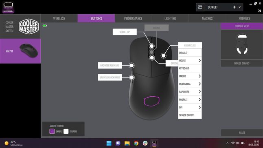Select the scroll down button marker on mouse

152,58
